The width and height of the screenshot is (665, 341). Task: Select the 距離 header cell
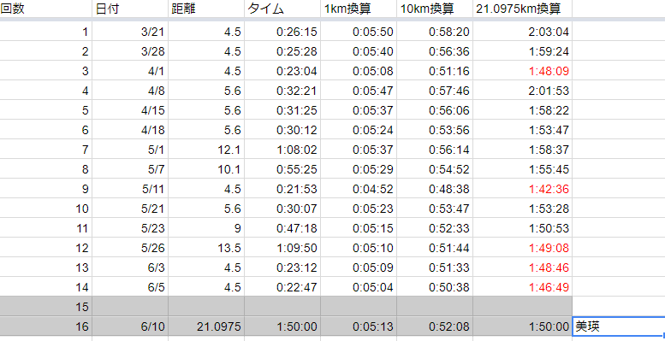[x=206, y=9]
